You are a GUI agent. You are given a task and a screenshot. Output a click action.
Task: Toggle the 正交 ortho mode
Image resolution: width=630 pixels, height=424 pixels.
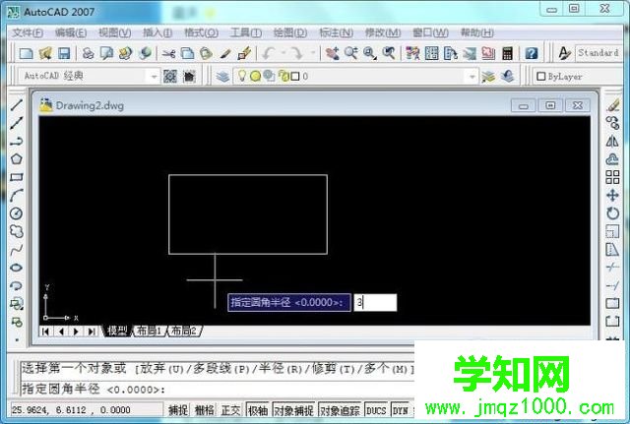[230, 410]
